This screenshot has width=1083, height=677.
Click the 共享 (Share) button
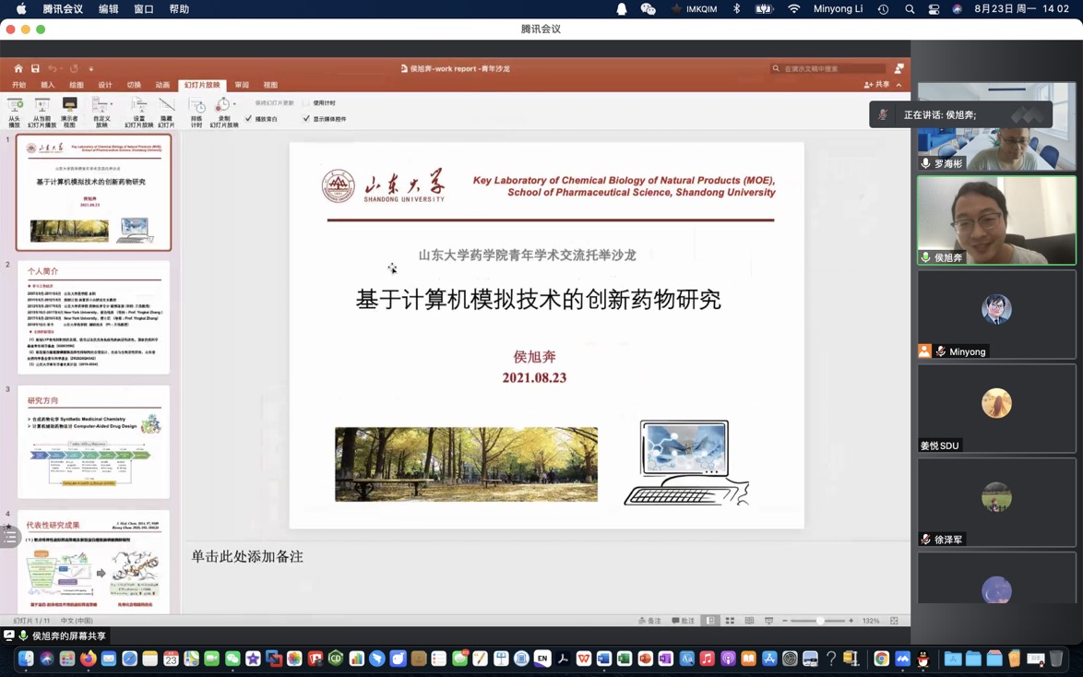tap(876, 85)
